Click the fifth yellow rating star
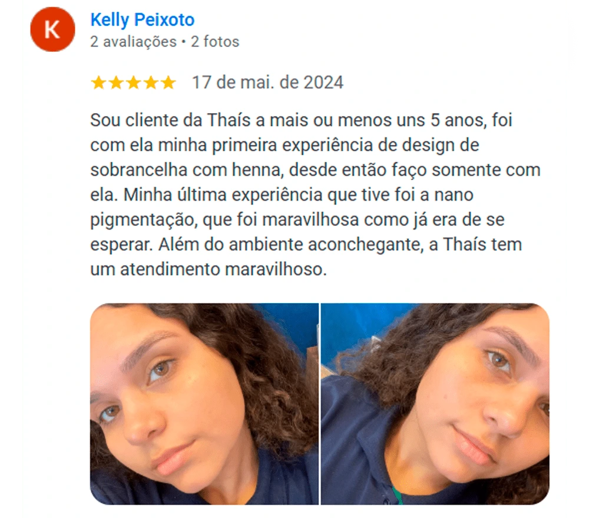589x518 pixels. click(168, 82)
